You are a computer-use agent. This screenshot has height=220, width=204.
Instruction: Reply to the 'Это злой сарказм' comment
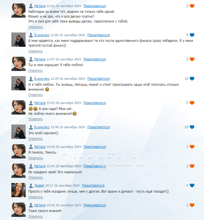36,139
